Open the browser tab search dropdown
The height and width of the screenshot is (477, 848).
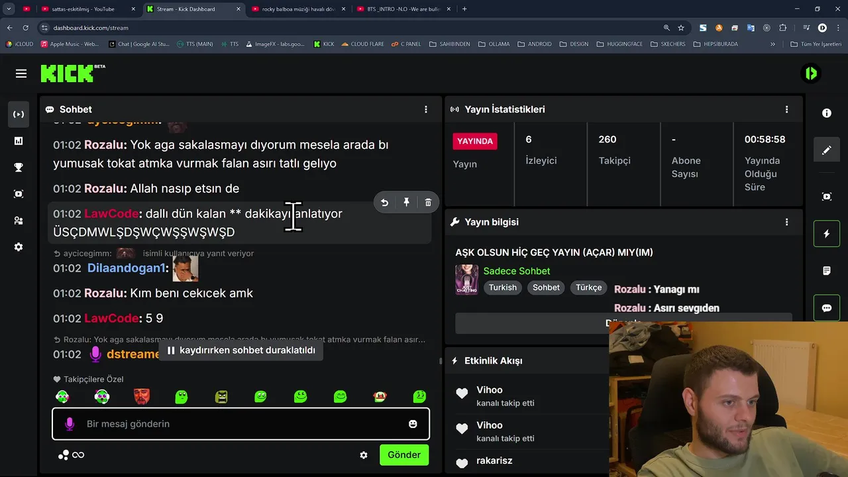coord(9,9)
